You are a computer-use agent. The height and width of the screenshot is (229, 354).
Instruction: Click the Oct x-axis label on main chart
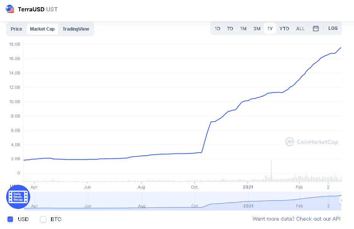194,187
